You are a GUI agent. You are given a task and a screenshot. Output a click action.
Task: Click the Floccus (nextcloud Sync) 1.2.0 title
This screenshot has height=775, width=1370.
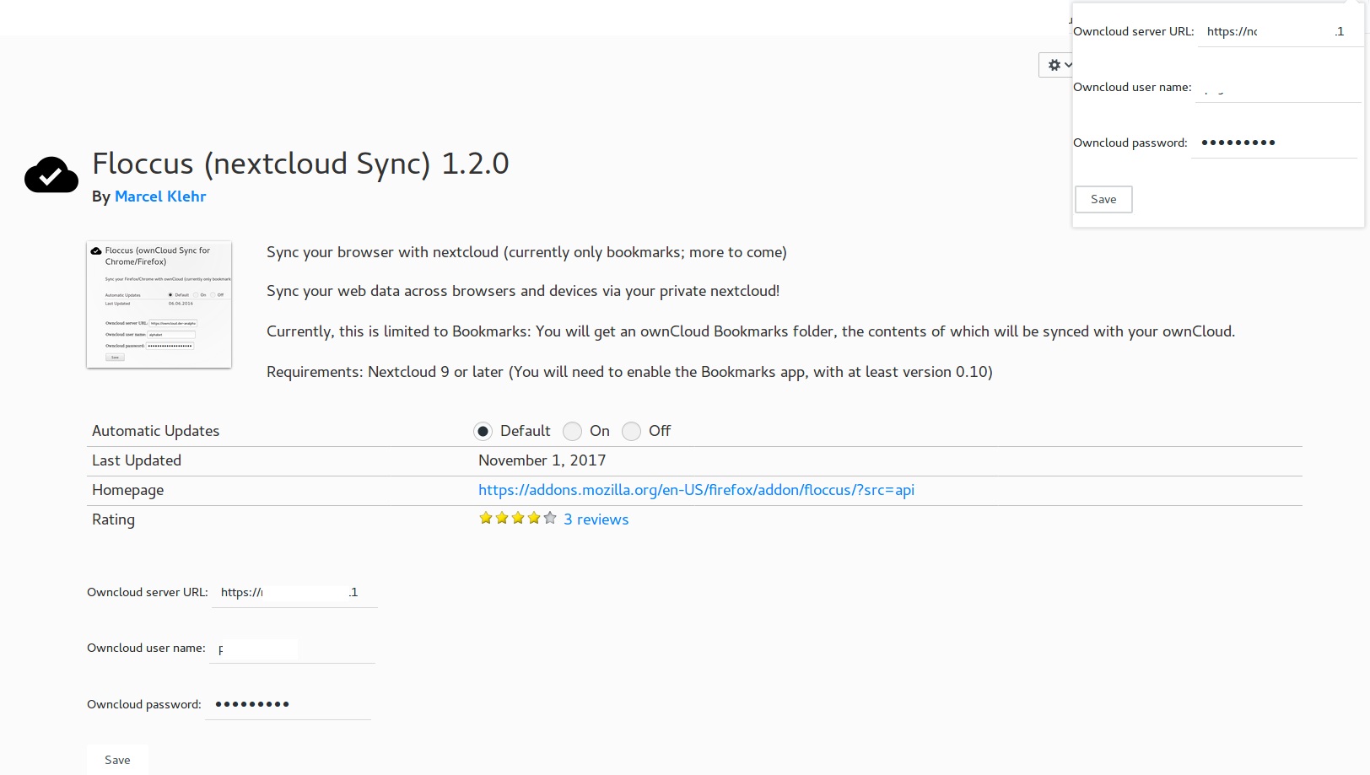(x=300, y=164)
